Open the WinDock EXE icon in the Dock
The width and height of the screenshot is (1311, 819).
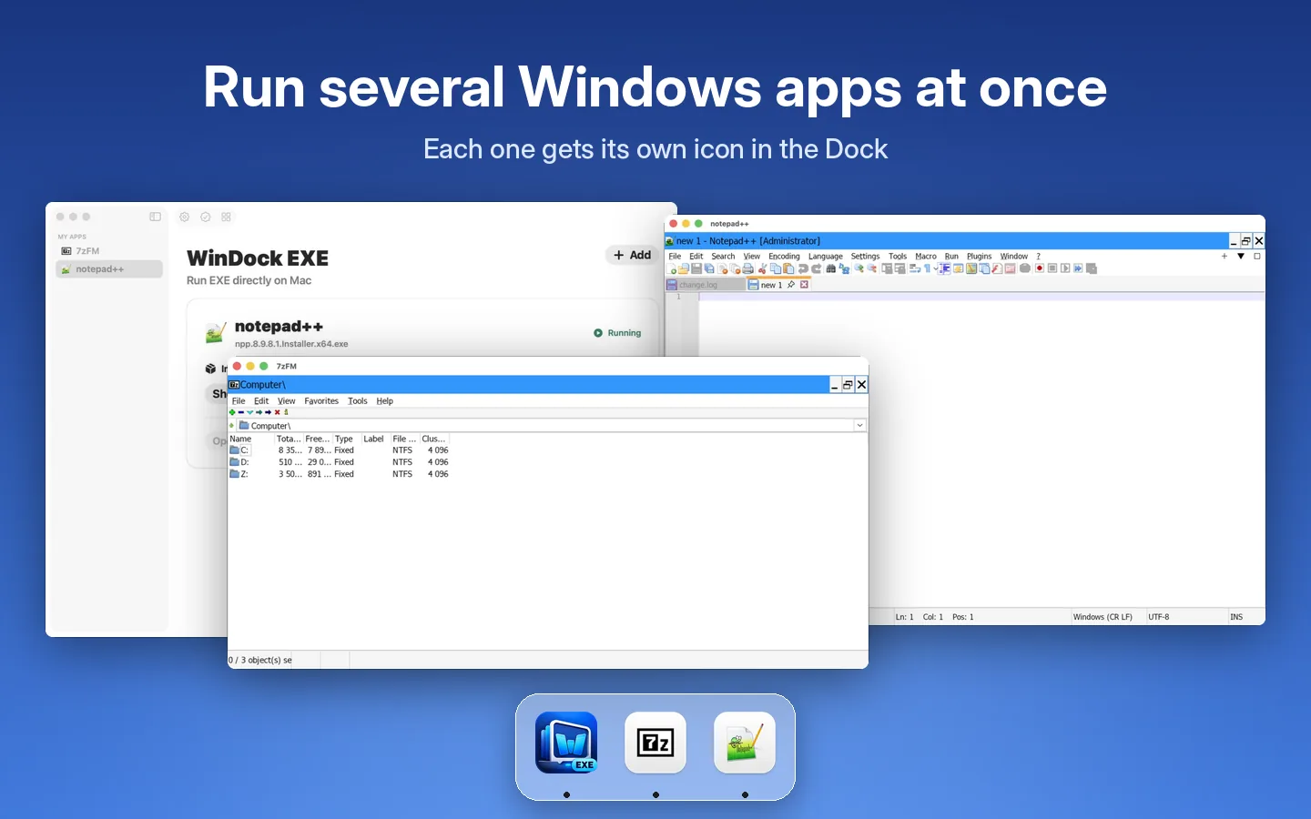[x=566, y=743]
